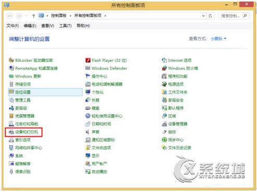Screen dimensions: 257x192
Task: Open RemoteApp 和桌面连接 icon
Action: pyautogui.click(x=11, y=68)
